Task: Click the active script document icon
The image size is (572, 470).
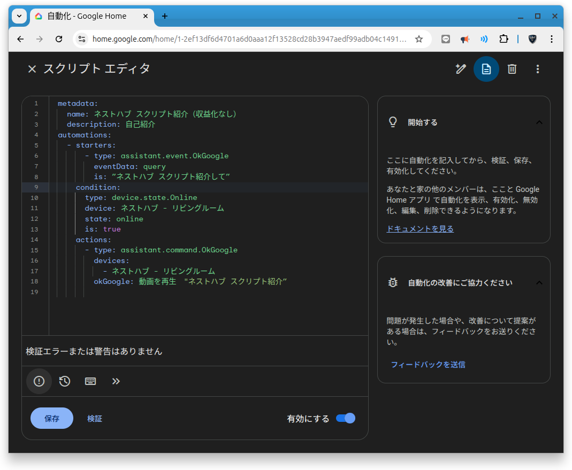Action: 486,69
